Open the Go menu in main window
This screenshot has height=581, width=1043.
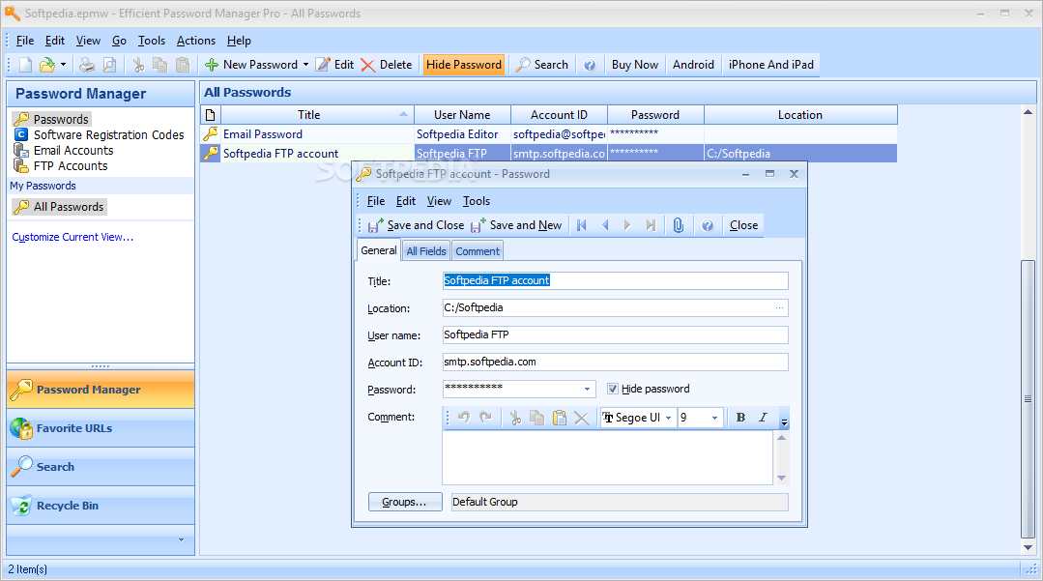(x=119, y=41)
